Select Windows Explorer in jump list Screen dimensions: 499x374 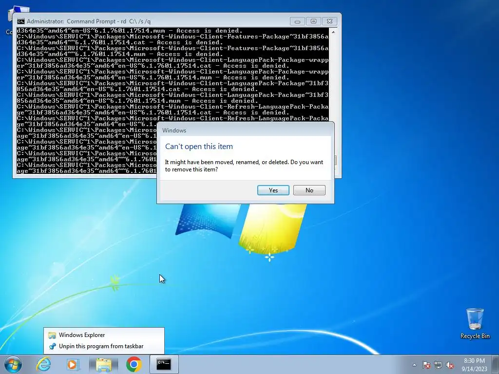(104, 335)
